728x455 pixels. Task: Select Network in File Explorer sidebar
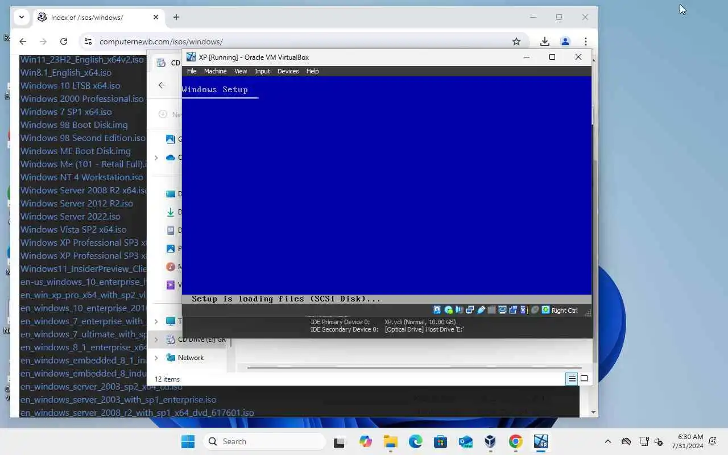(191, 358)
